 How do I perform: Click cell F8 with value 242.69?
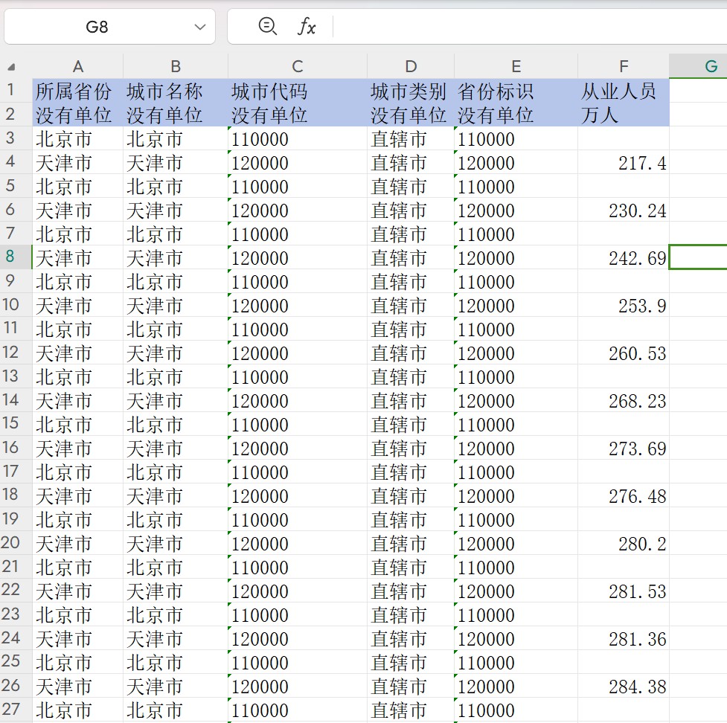pos(622,258)
